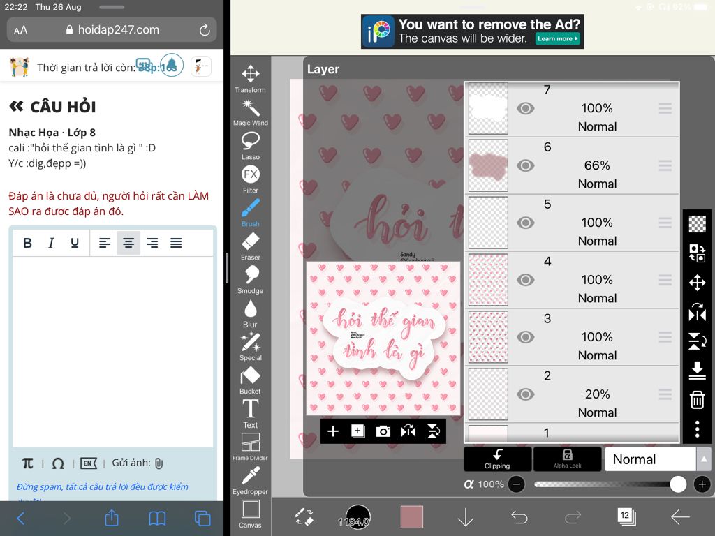Hide layer 6 with eye icon
This screenshot has height=536, width=715.
(x=525, y=165)
